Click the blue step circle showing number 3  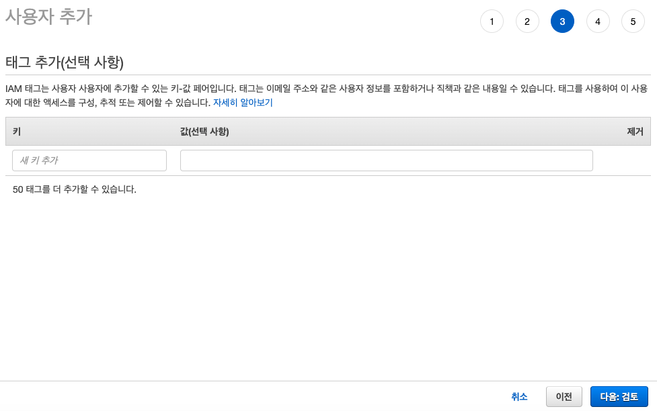point(562,21)
